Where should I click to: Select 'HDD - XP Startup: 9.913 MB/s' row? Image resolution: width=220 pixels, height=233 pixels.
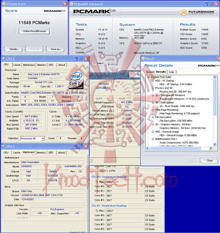(x=176, y=84)
